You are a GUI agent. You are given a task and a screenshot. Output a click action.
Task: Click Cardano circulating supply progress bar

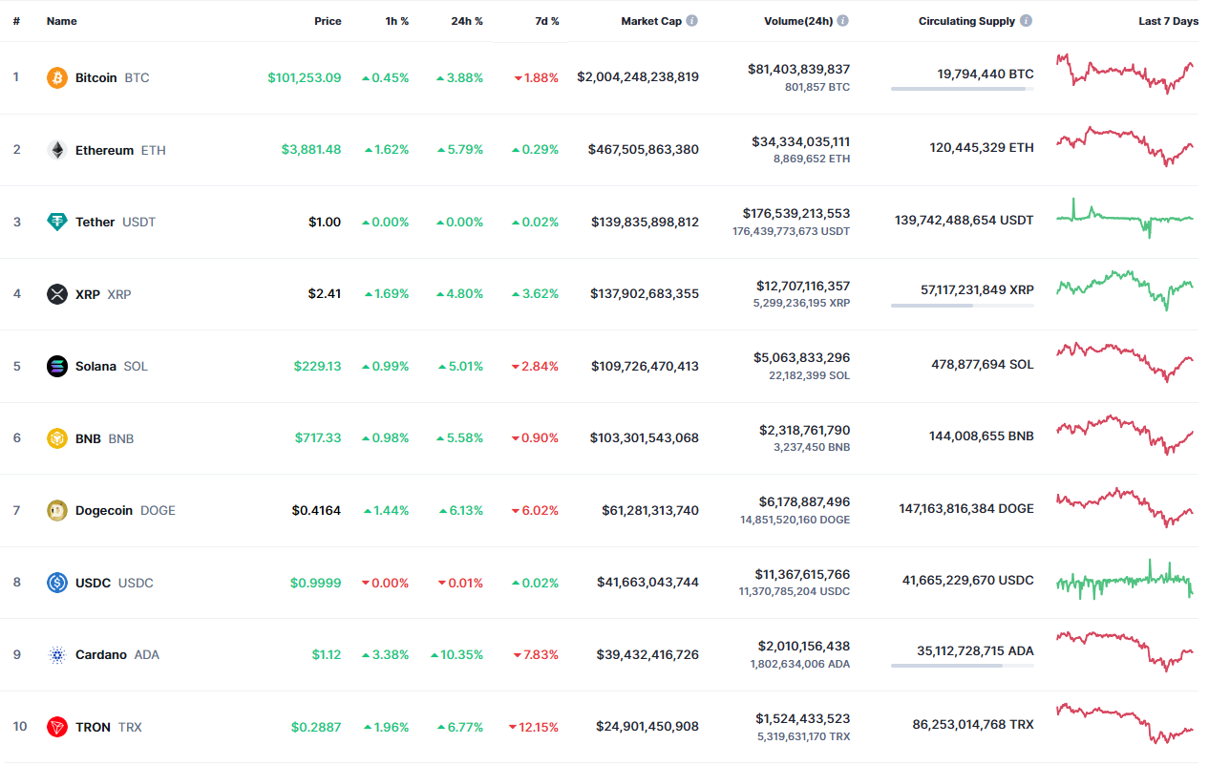pos(963,666)
